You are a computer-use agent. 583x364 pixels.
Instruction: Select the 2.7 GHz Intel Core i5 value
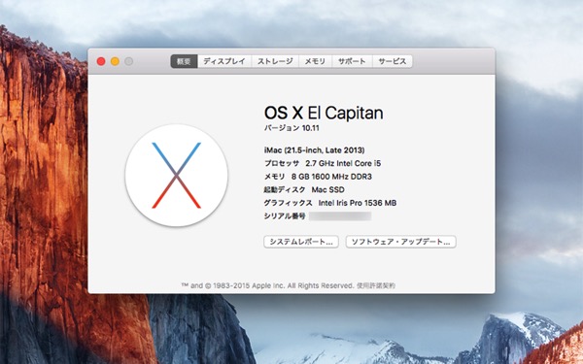[x=343, y=163]
